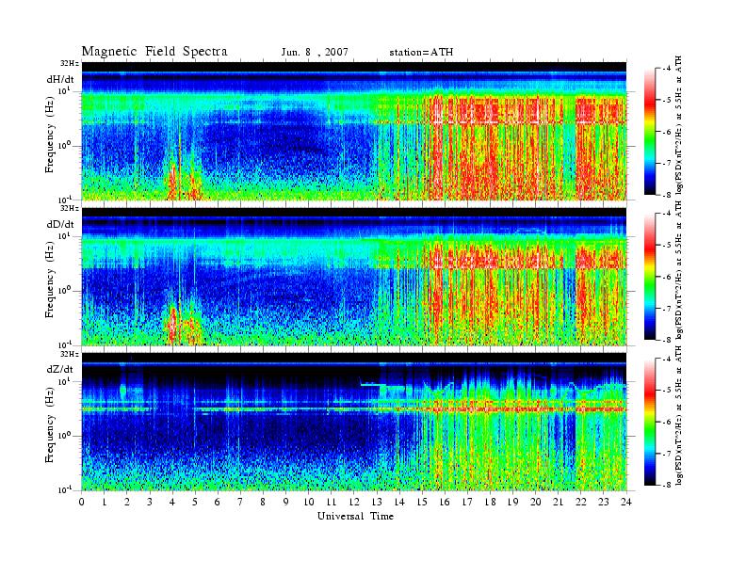Click the dH/dt spectrogram plot area
Viewport: 746px width, 576px height.
tap(354, 131)
